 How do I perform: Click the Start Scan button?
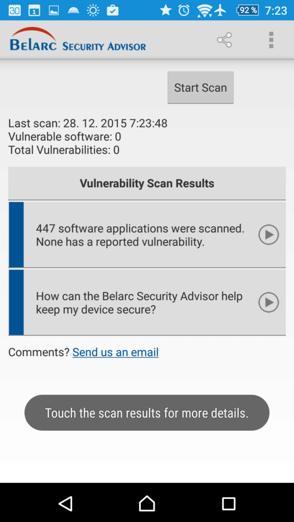pos(200,88)
